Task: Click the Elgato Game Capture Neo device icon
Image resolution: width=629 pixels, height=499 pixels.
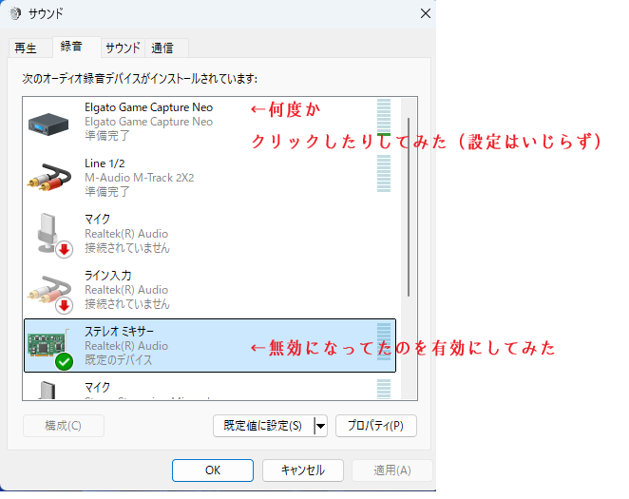Action: [48, 124]
